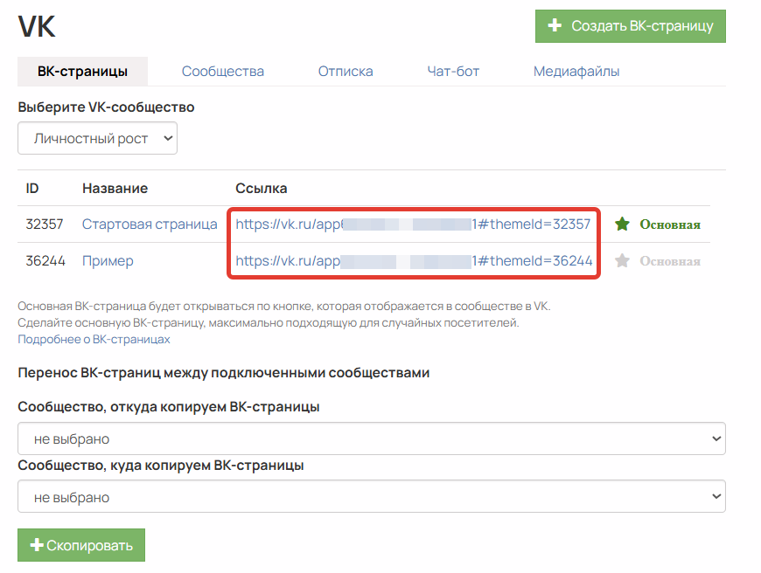Switch to the Сообщества tab

coord(223,72)
